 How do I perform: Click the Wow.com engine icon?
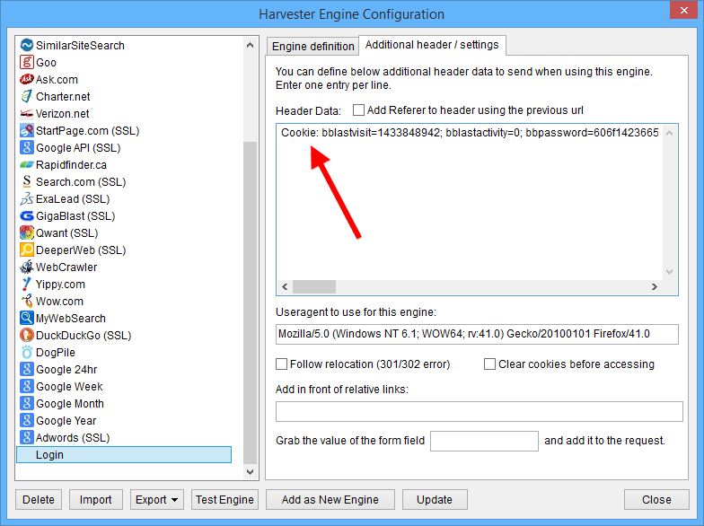click(27, 301)
